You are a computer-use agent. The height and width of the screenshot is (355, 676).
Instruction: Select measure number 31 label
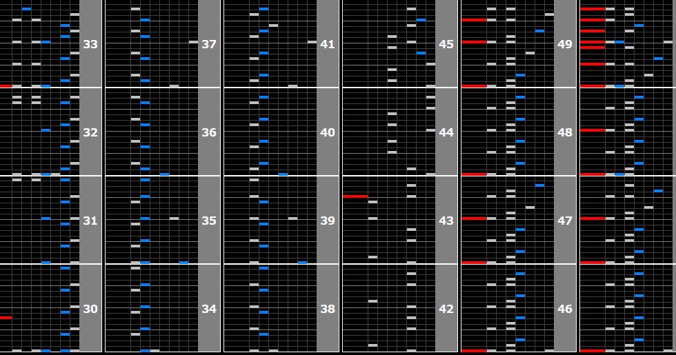[90, 221]
